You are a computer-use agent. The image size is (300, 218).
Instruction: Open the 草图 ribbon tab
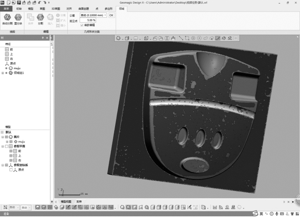[x=42, y=8]
